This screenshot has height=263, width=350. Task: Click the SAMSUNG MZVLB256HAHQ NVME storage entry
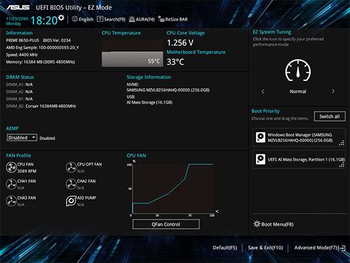pos(168,90)
